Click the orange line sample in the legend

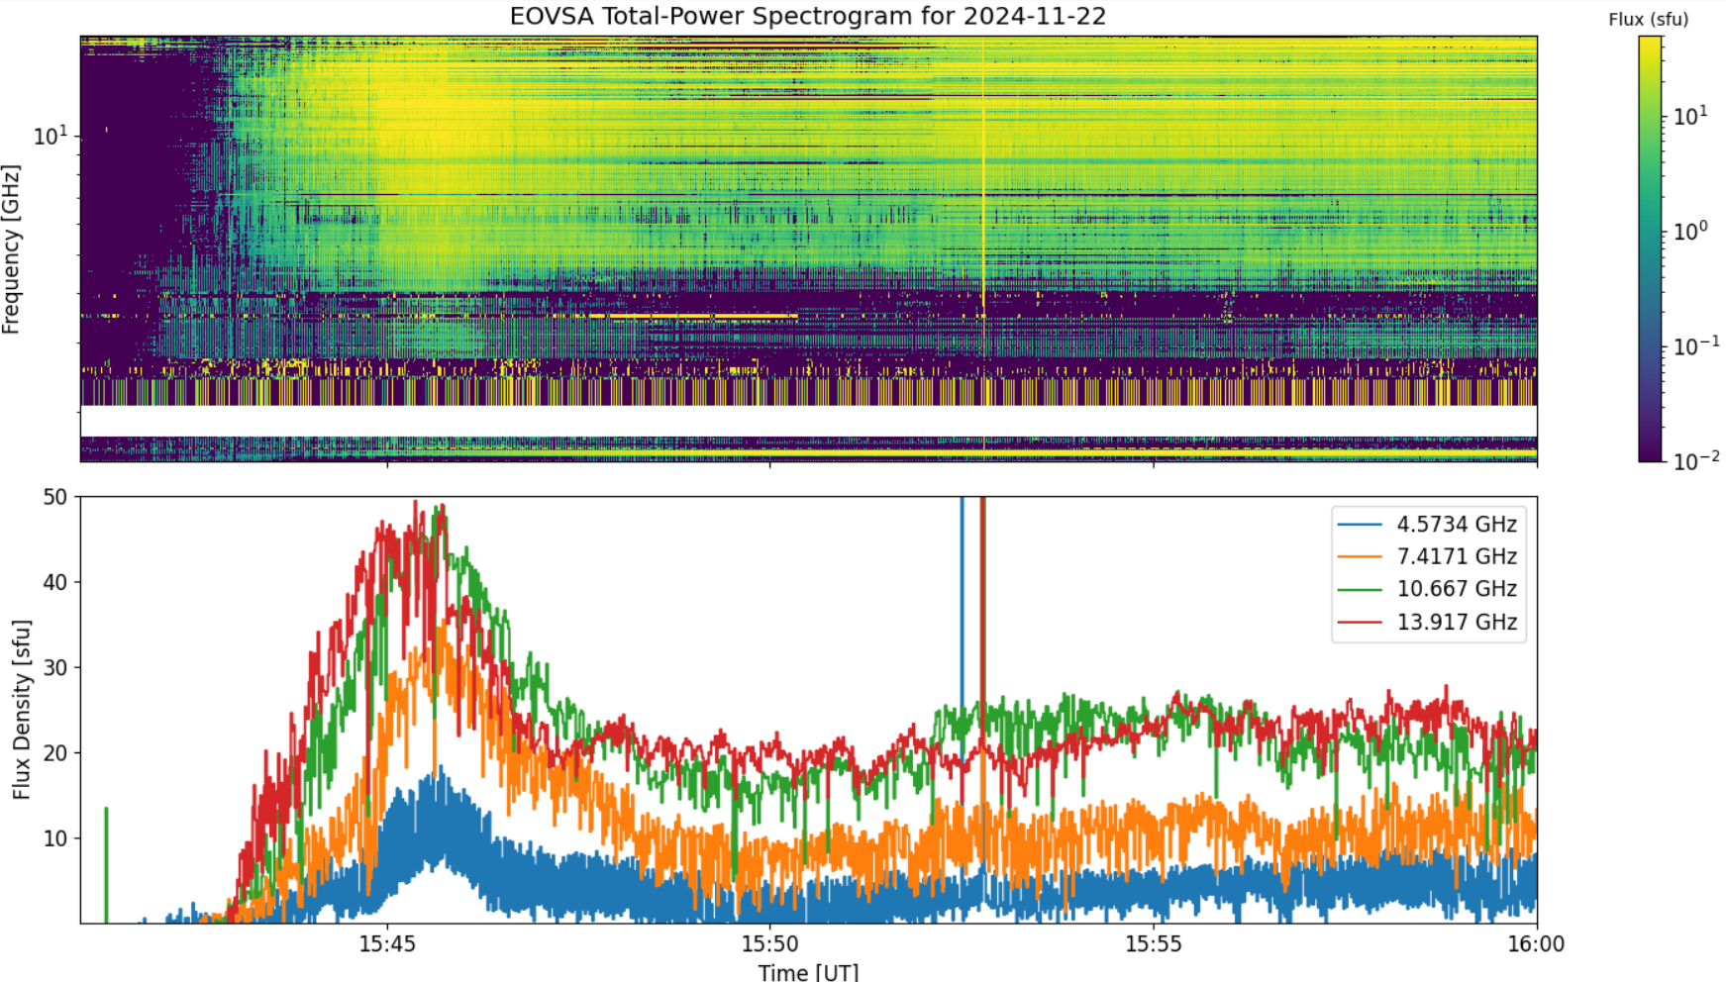tap(1360, 557)
